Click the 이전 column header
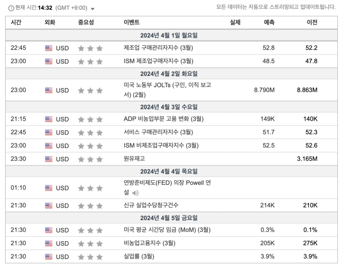 pos(312,22)
